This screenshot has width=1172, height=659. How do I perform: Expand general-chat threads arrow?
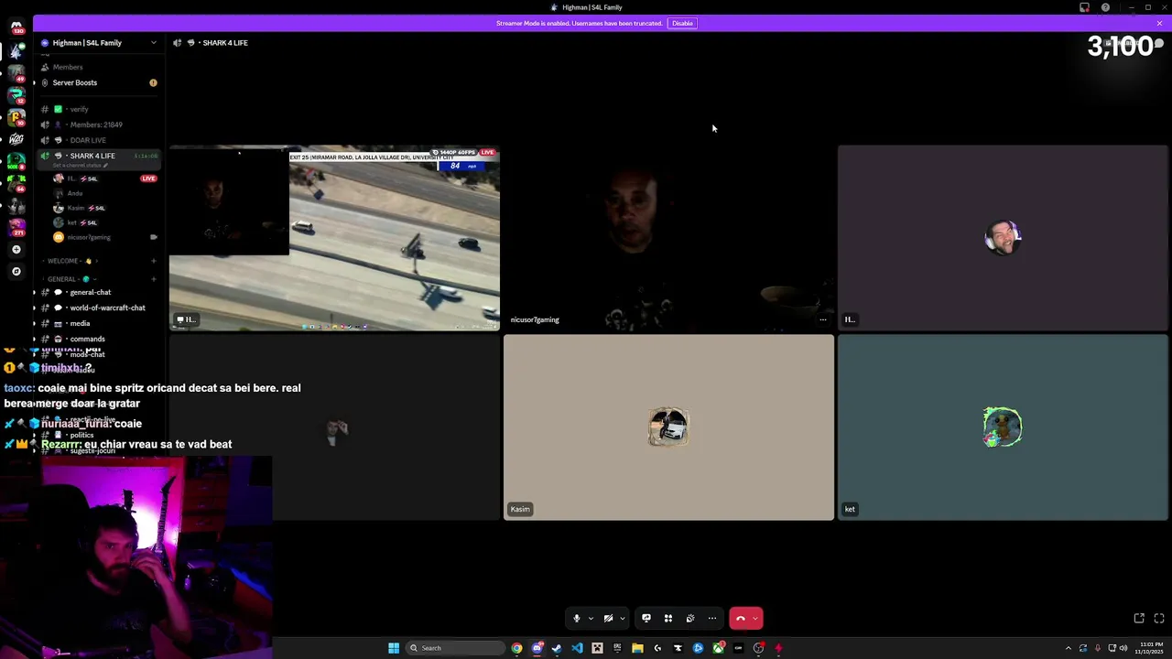35,292
